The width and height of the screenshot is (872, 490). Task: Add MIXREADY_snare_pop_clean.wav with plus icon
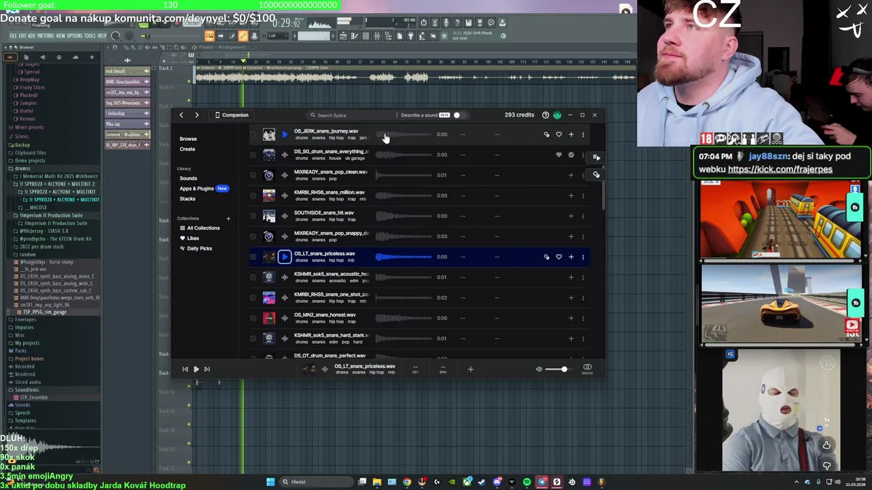[x=571, y=175]
